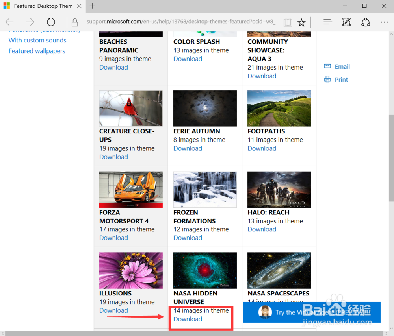Click the Virtual Agent avatar icon
The image size is (394, 336).
click(265, 312)
